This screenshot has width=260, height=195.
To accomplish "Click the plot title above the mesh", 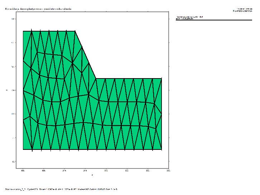I will click(38, 9).
